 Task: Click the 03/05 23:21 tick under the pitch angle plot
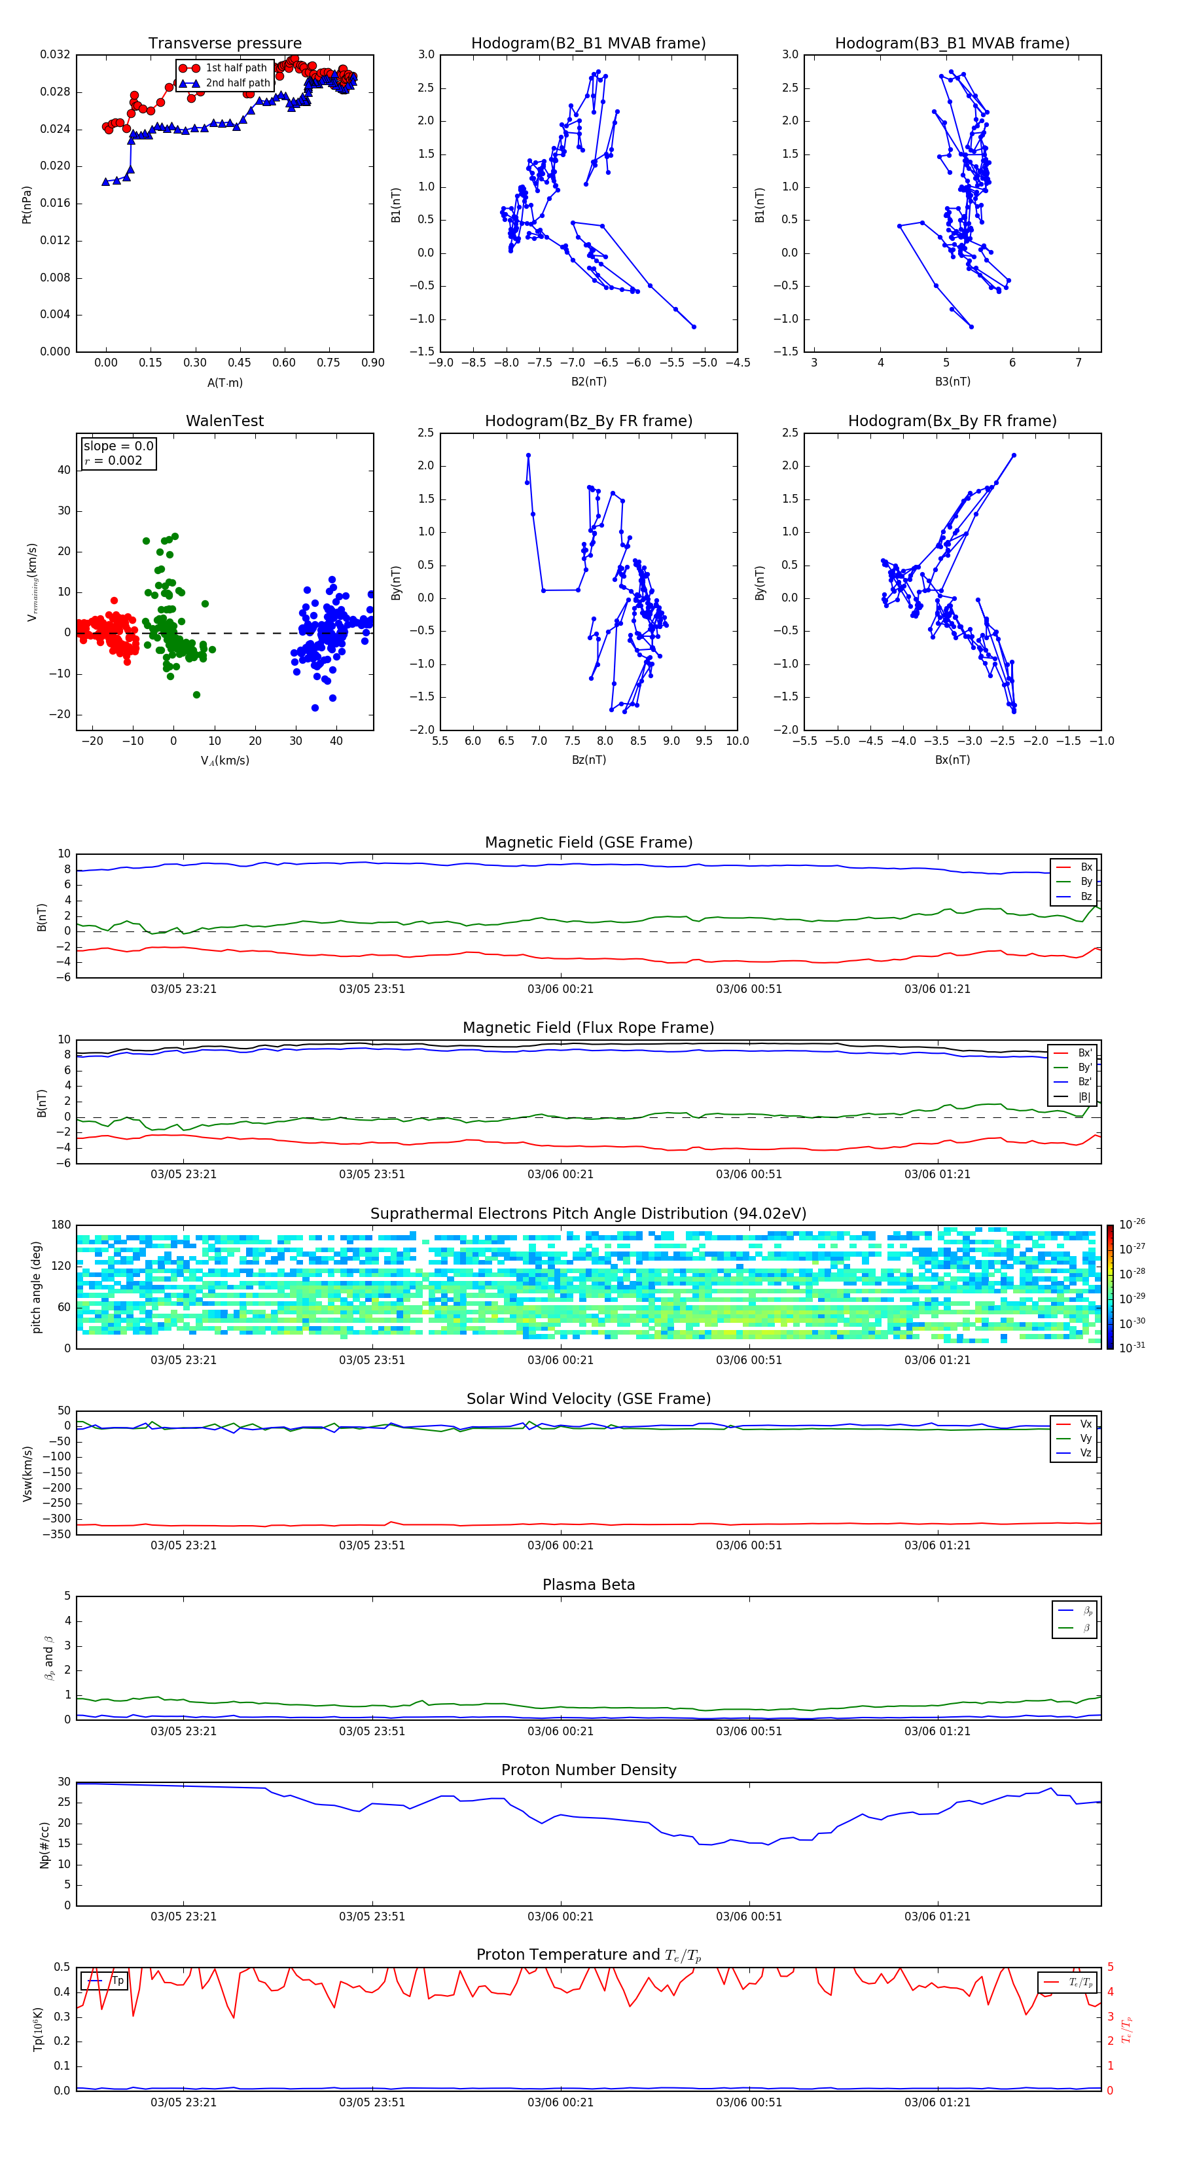click(184, 1360)
